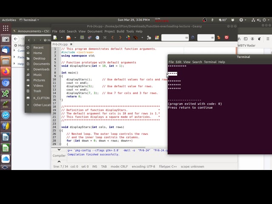Click the red Quit Geany toolbar icon
Viewport: 272px width, 204px height.
tap(227, 37)
